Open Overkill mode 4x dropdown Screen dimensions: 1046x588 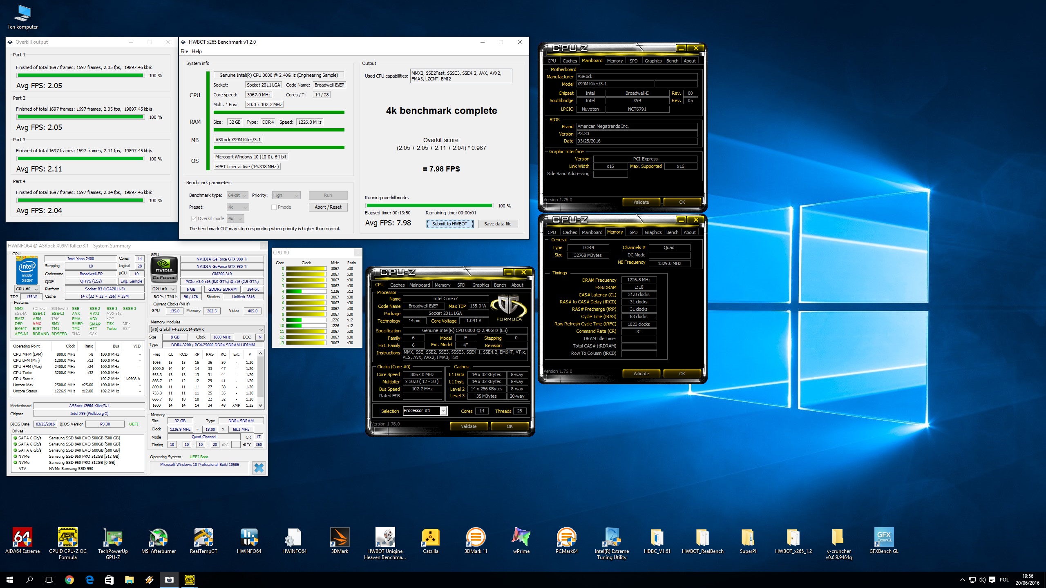pos(235,218)
